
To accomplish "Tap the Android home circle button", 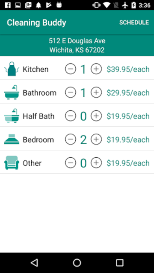I will pyautogui.click(x=77, y=263).
